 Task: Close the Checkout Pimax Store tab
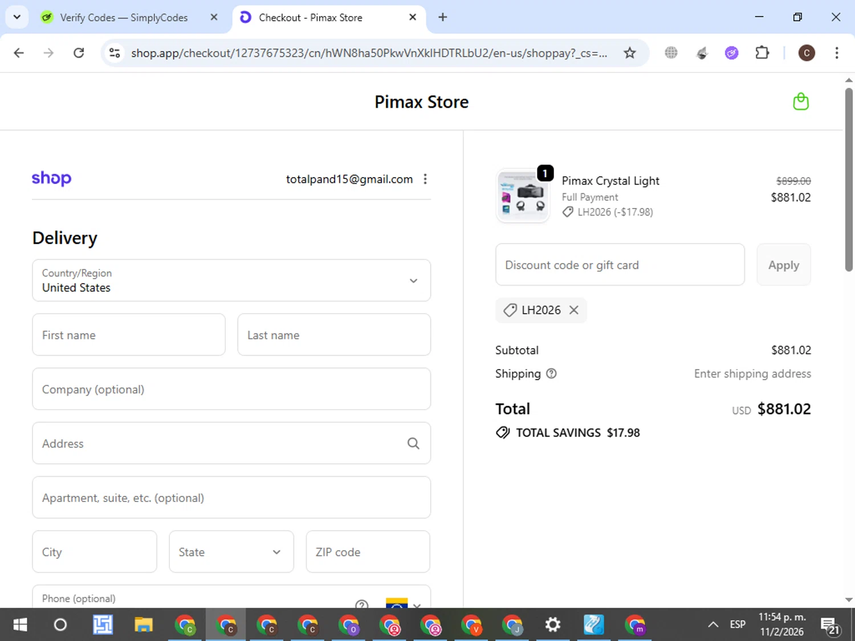[x=413, y=17]
